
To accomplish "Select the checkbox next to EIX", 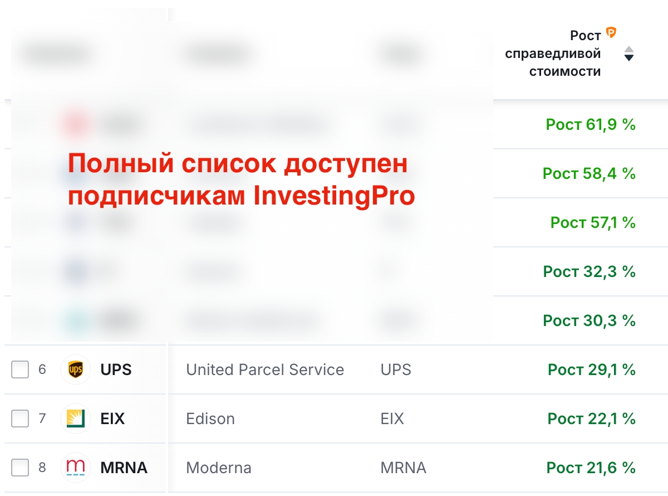I will click(x=20, y=419).
